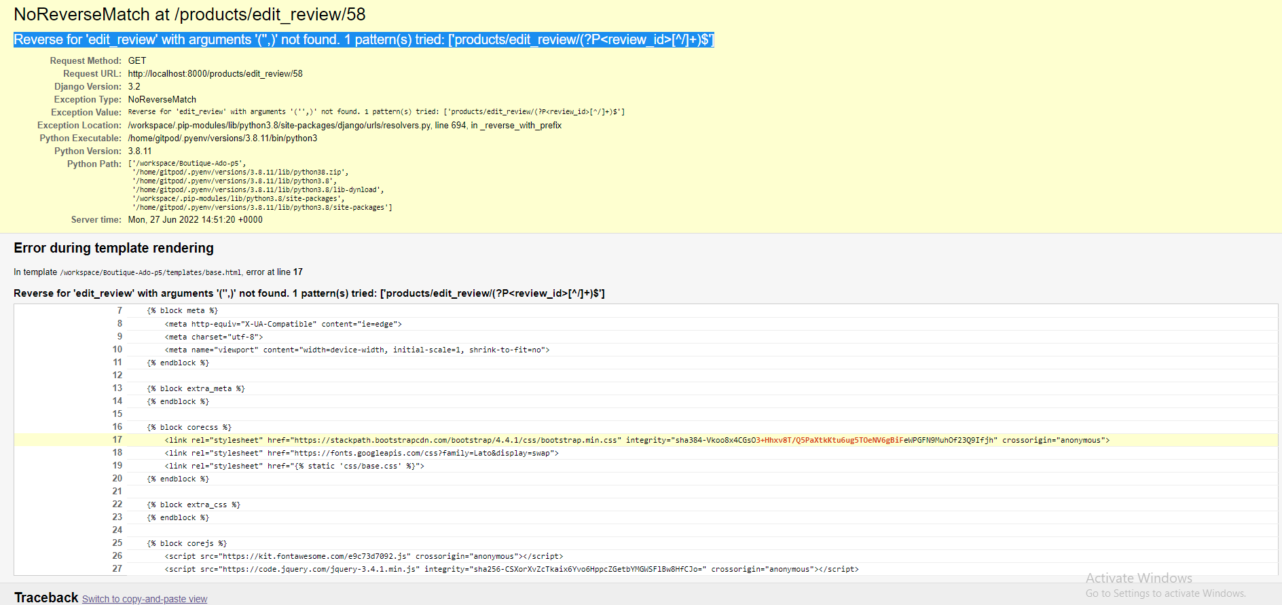Screen dimensions: 1282x605
Task: Click line number 17 in code listing
Action: tap(117, 440)
